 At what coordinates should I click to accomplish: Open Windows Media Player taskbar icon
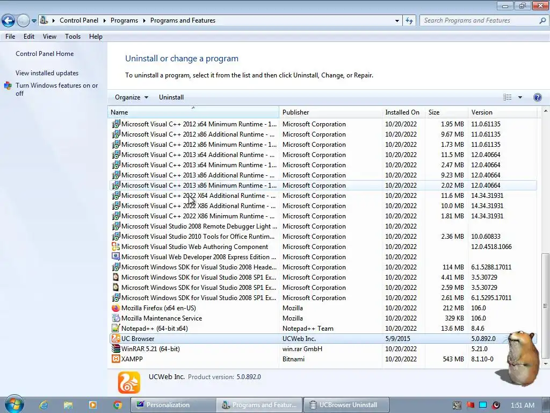coord(92,405)
